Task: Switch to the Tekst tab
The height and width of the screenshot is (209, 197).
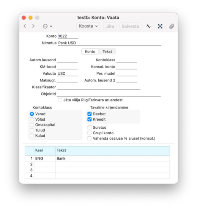Action: pyautogui.click(x=107, y=51)
